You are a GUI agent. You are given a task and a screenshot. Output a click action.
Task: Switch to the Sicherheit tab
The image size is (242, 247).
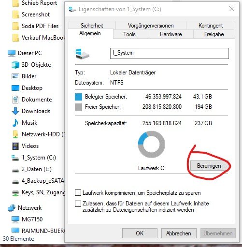(92, 26)
